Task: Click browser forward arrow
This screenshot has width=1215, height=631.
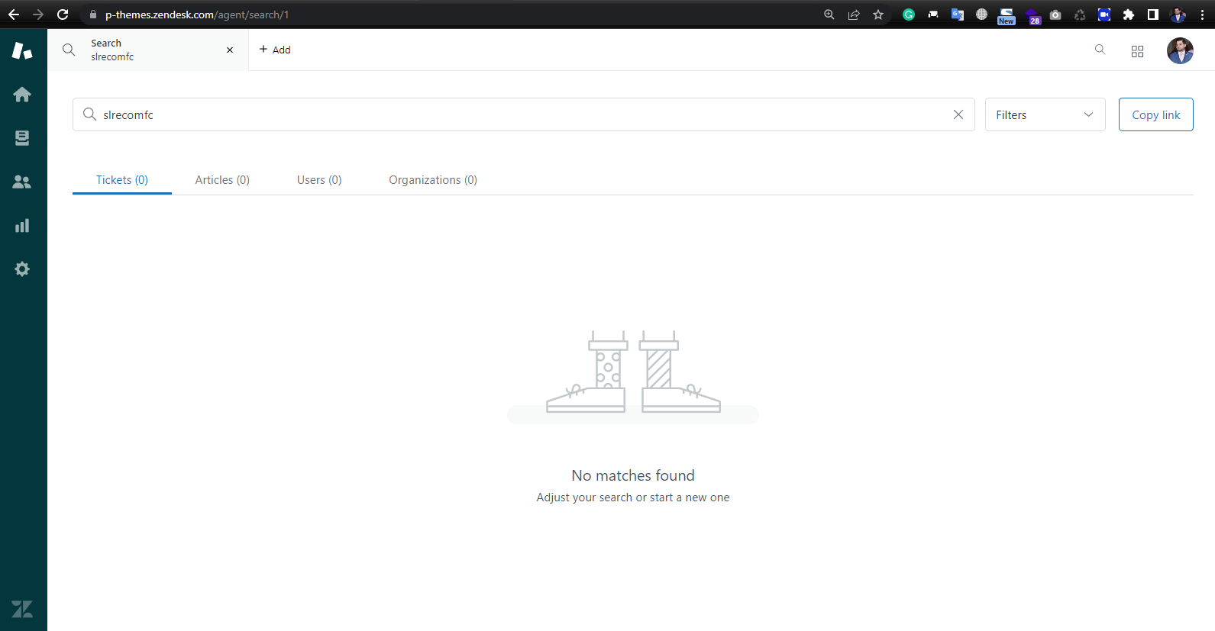Action: pyautogui.click(x=38, y=14)
